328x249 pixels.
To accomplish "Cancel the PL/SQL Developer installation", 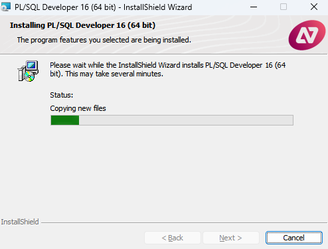I will (293, 238).
